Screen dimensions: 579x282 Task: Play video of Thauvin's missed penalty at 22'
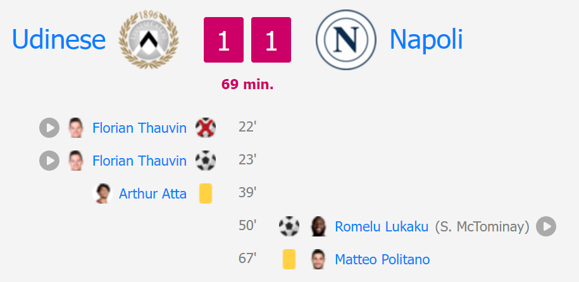(x=49, y=128)
